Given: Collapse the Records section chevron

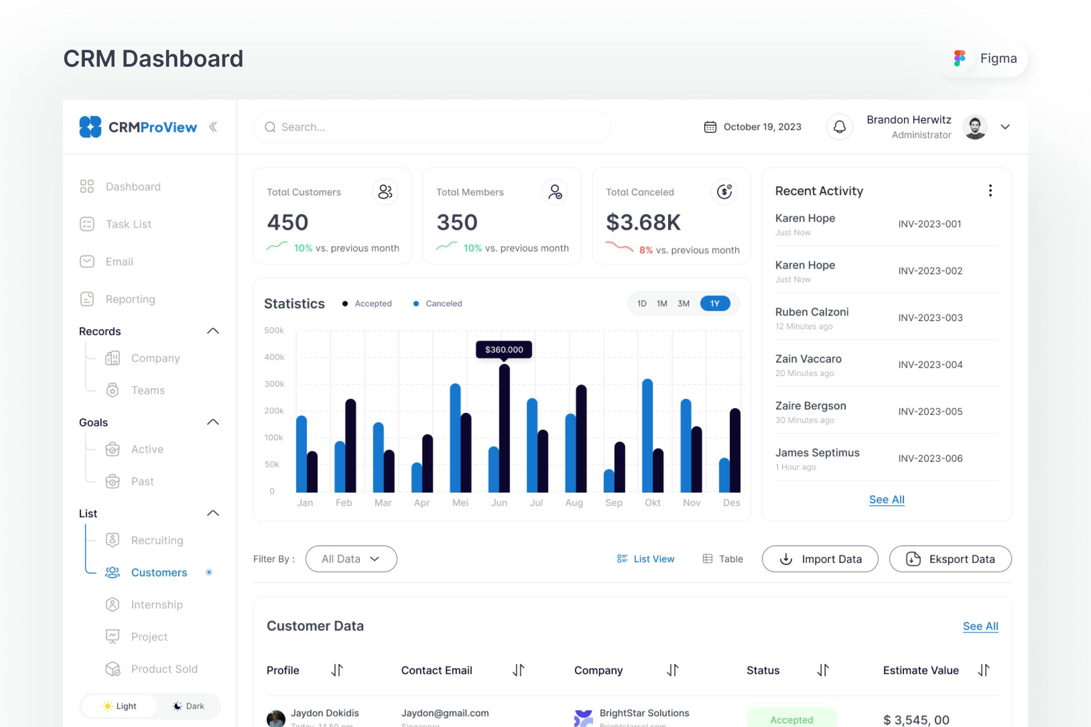Looking at the screenshot, I should click(x=213, y=331).
